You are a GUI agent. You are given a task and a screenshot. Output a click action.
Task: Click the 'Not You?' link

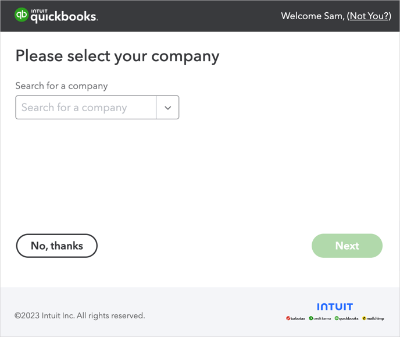point(369,16)
